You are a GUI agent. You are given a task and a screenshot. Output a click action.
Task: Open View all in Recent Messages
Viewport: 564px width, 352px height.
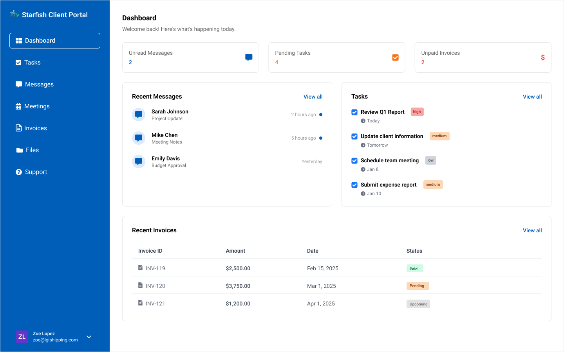pyautogui.click(x=313, y=97)
